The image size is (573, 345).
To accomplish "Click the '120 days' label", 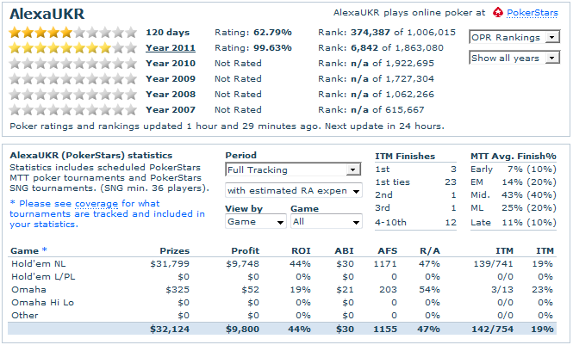I will tap(168, 33).
